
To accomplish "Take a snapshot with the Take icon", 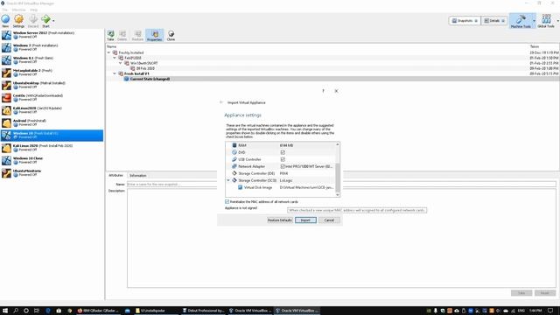I will [x=111, y=35].
